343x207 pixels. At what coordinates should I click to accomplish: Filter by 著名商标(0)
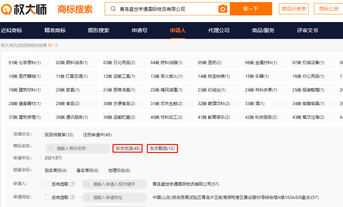click(x=87, y=171)
